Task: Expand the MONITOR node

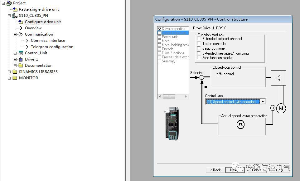Action: (x=9, y=78)
